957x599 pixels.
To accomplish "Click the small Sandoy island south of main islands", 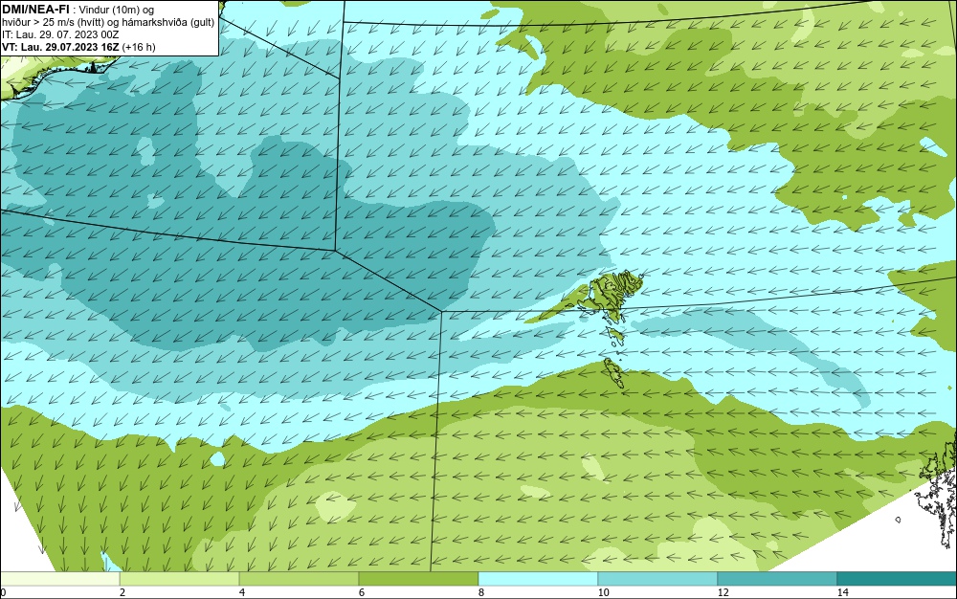I will [x=615, y=335].
